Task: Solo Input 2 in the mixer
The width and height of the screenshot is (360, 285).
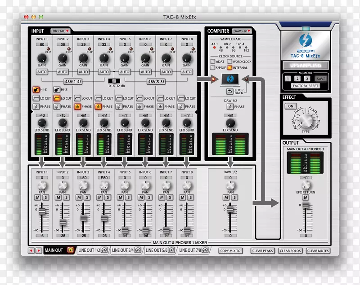Action: coord(66,197)
